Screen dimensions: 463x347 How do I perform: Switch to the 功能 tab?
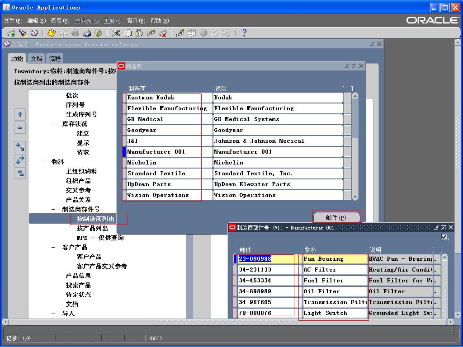pyautogui.click(x=17, y=59)
